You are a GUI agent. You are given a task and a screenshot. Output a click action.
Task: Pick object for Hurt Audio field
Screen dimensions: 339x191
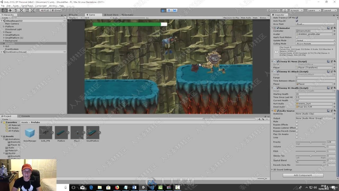(x=334, y=104)
